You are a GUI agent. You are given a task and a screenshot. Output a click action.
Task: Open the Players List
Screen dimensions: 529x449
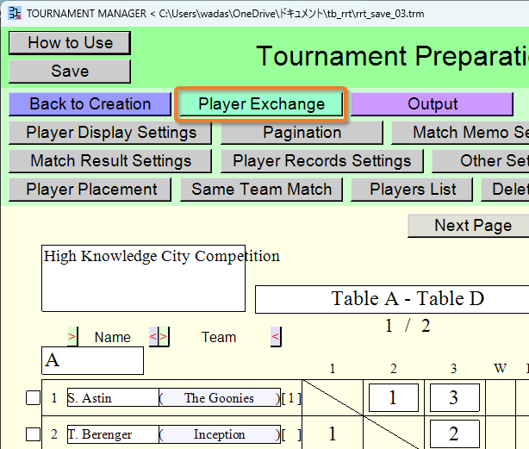pyautogui.click(x=412, y=190)
